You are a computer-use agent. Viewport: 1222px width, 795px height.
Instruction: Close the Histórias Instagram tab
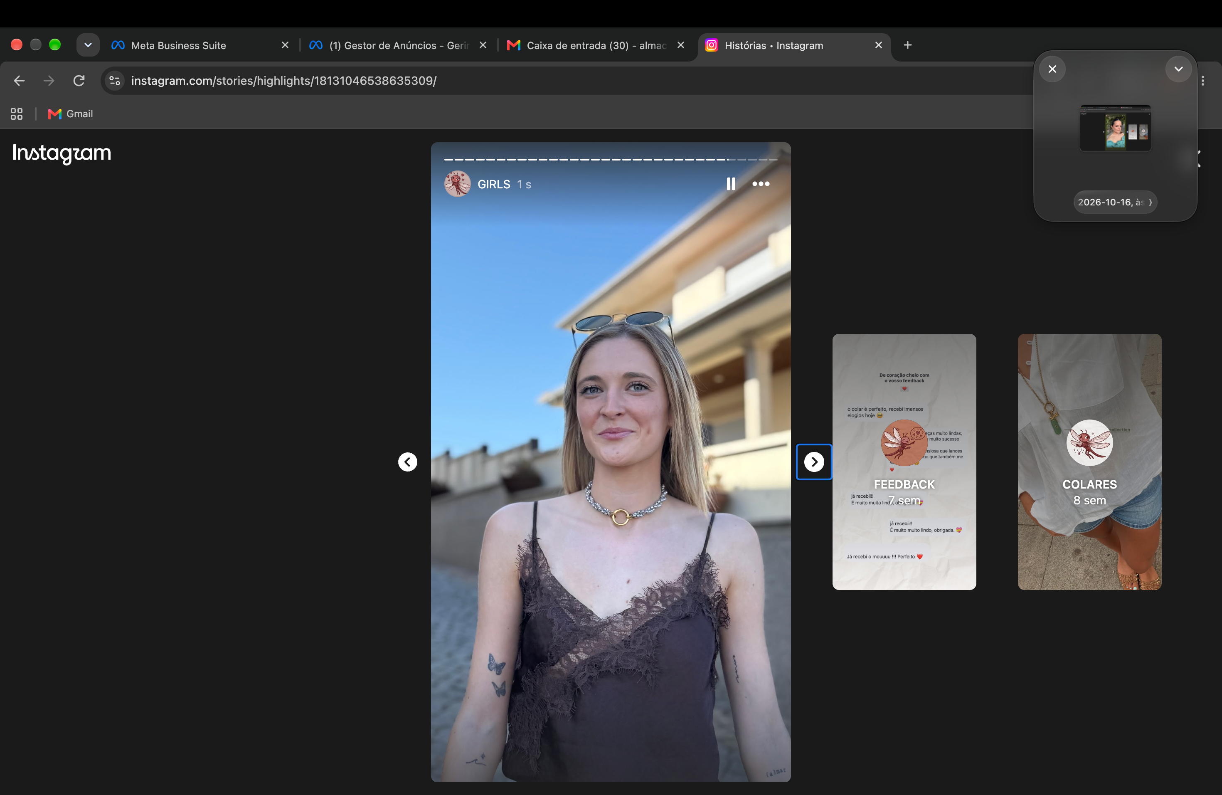coord(879,45)
